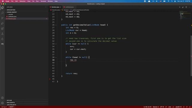
Task: Click getDecimalValue breadcrumb
Action: 81,10
